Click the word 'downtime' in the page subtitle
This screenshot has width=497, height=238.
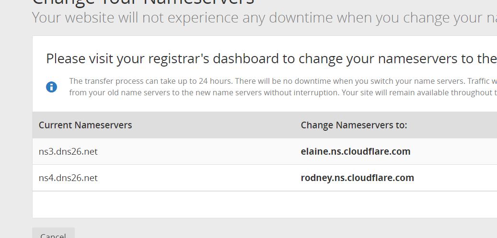[x=301, y=18]
